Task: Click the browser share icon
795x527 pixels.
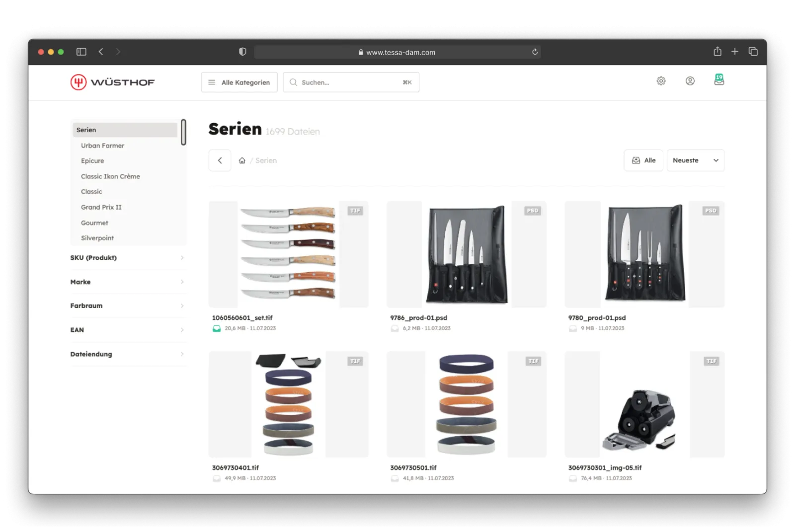Action: click(x=717, y=52)
